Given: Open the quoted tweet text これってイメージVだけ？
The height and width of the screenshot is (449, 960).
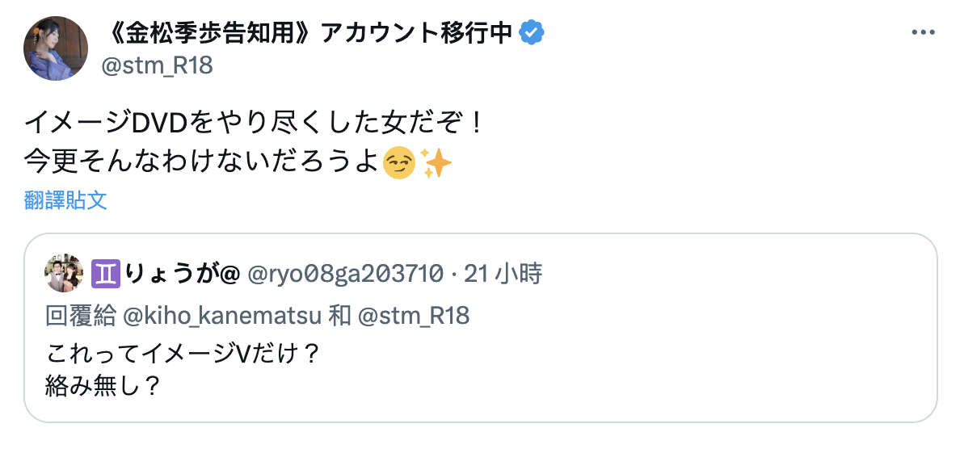Looking at the screenshot, I should (185, 354).
